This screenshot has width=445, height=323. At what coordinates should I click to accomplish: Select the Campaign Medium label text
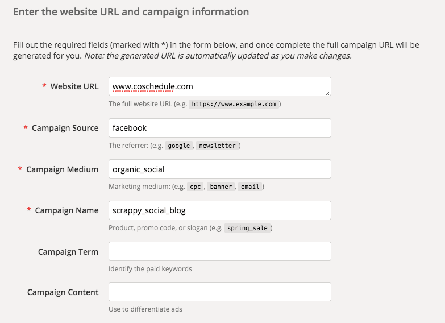coord(62,169)
